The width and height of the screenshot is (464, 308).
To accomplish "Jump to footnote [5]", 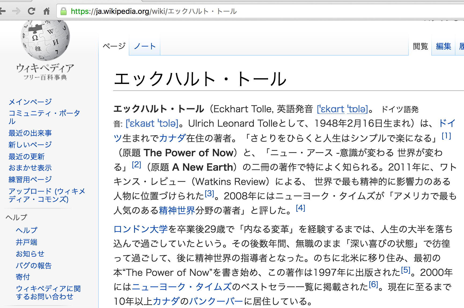I will tap(406, 270).
